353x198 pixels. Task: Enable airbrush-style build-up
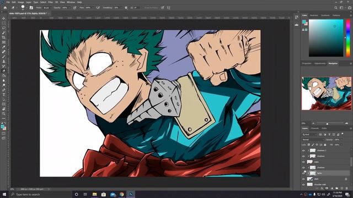coord(98,8)
